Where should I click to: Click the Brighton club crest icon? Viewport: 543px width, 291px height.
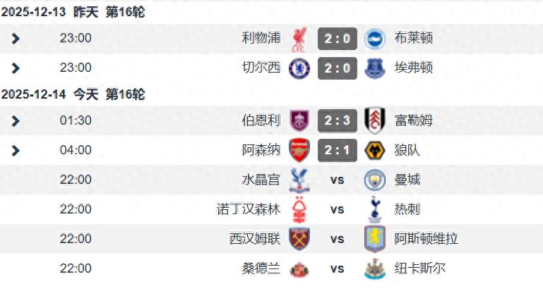pos(374,39)
